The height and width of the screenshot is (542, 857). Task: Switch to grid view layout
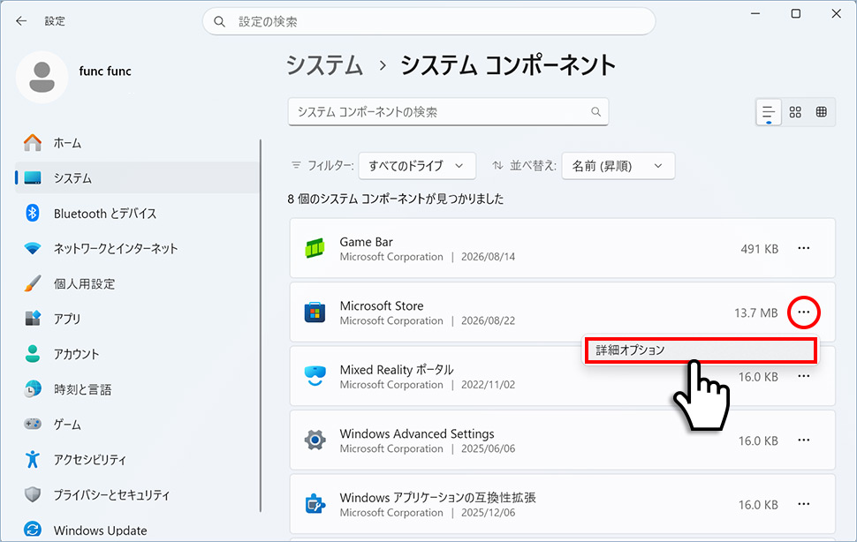pos(795,112)
